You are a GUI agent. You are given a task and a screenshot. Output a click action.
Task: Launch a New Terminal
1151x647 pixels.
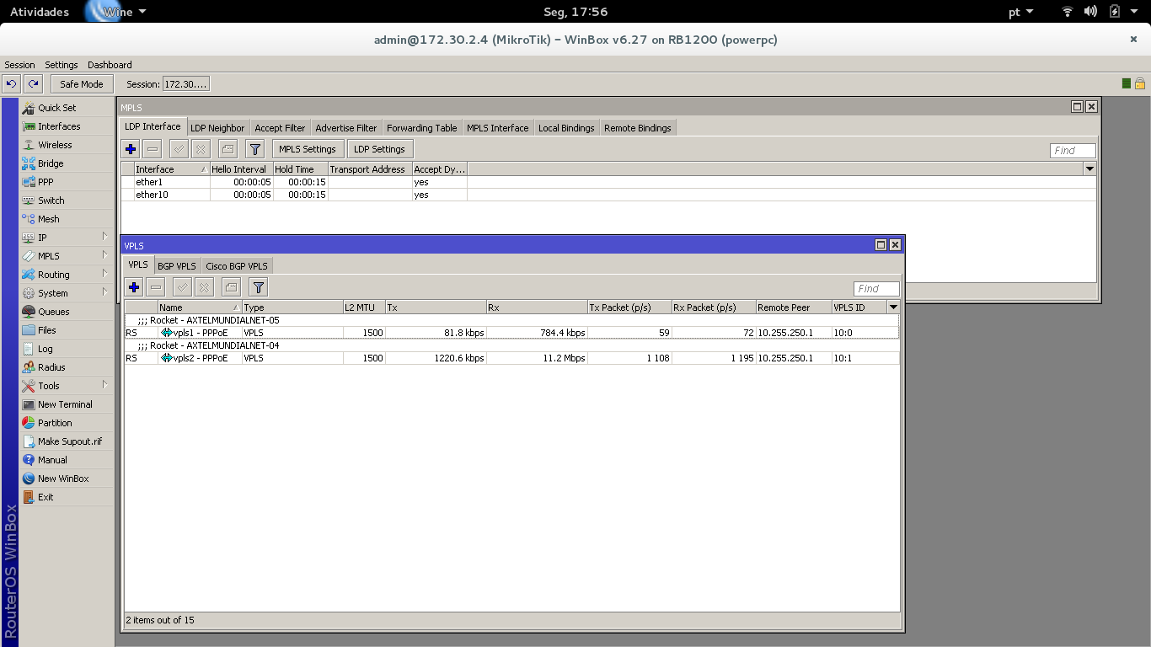pyautogui.click(x=65, y=404)
